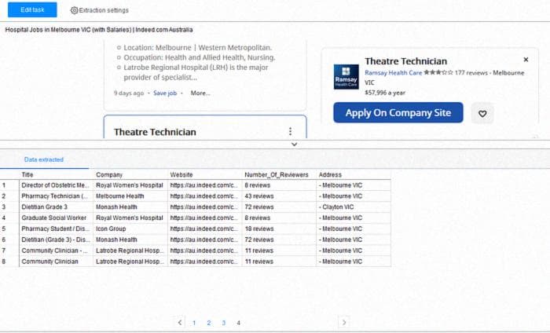
Task: Click the Company column header
Action: 130,174
